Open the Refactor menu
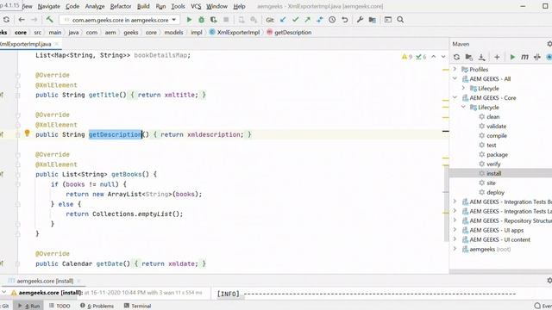 (121, 6)
